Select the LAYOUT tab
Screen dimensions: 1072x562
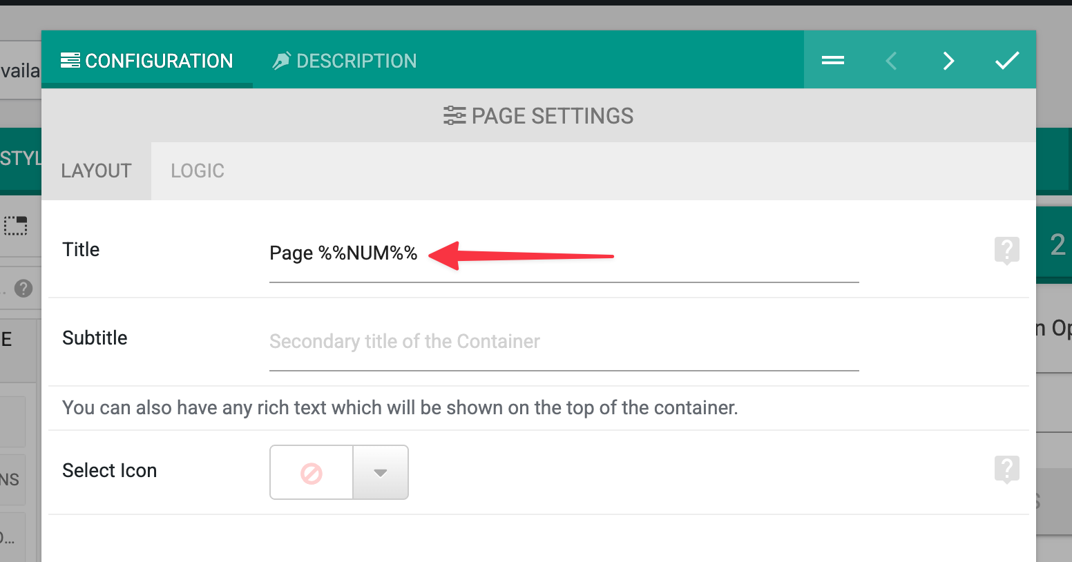96,171
